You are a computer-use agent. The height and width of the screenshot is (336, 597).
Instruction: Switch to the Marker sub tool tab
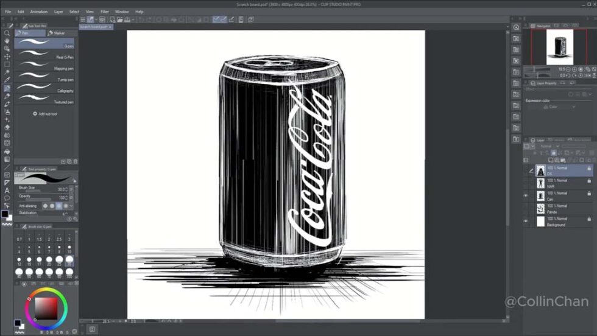pyautogui.click(x=56, y=33)
